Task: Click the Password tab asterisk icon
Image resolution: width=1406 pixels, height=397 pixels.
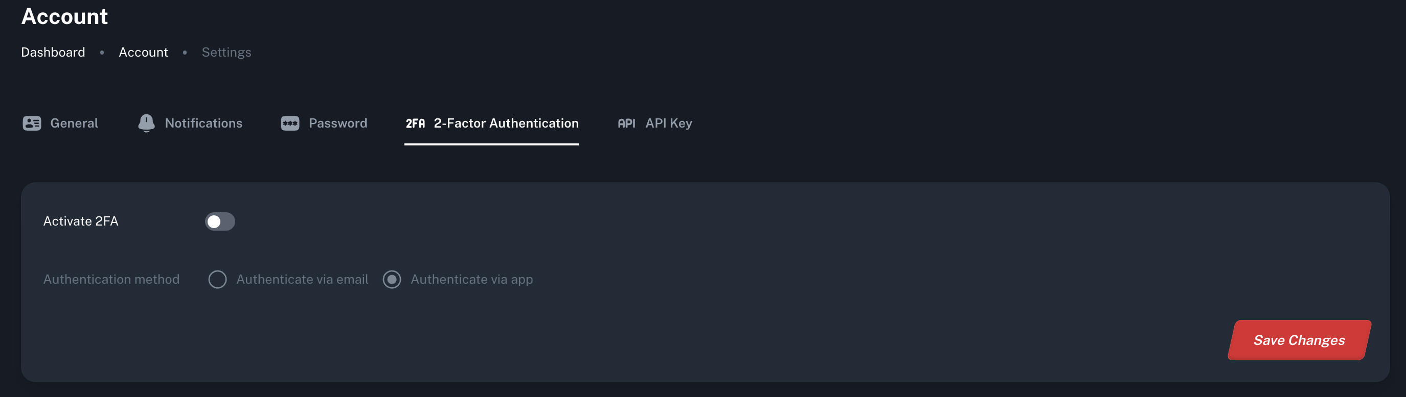Action: pos(290,123)
